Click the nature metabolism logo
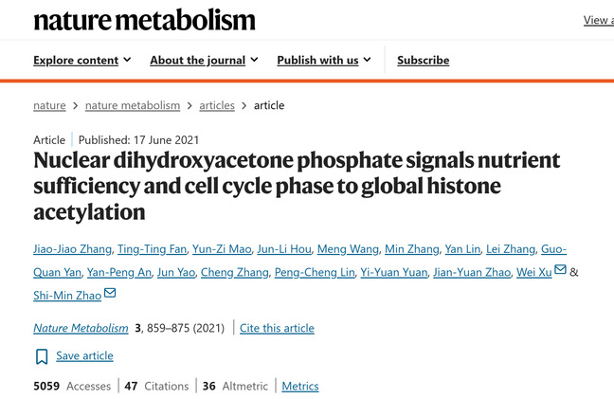This screenshot has height=399, width=614. [x=144, y=20]
